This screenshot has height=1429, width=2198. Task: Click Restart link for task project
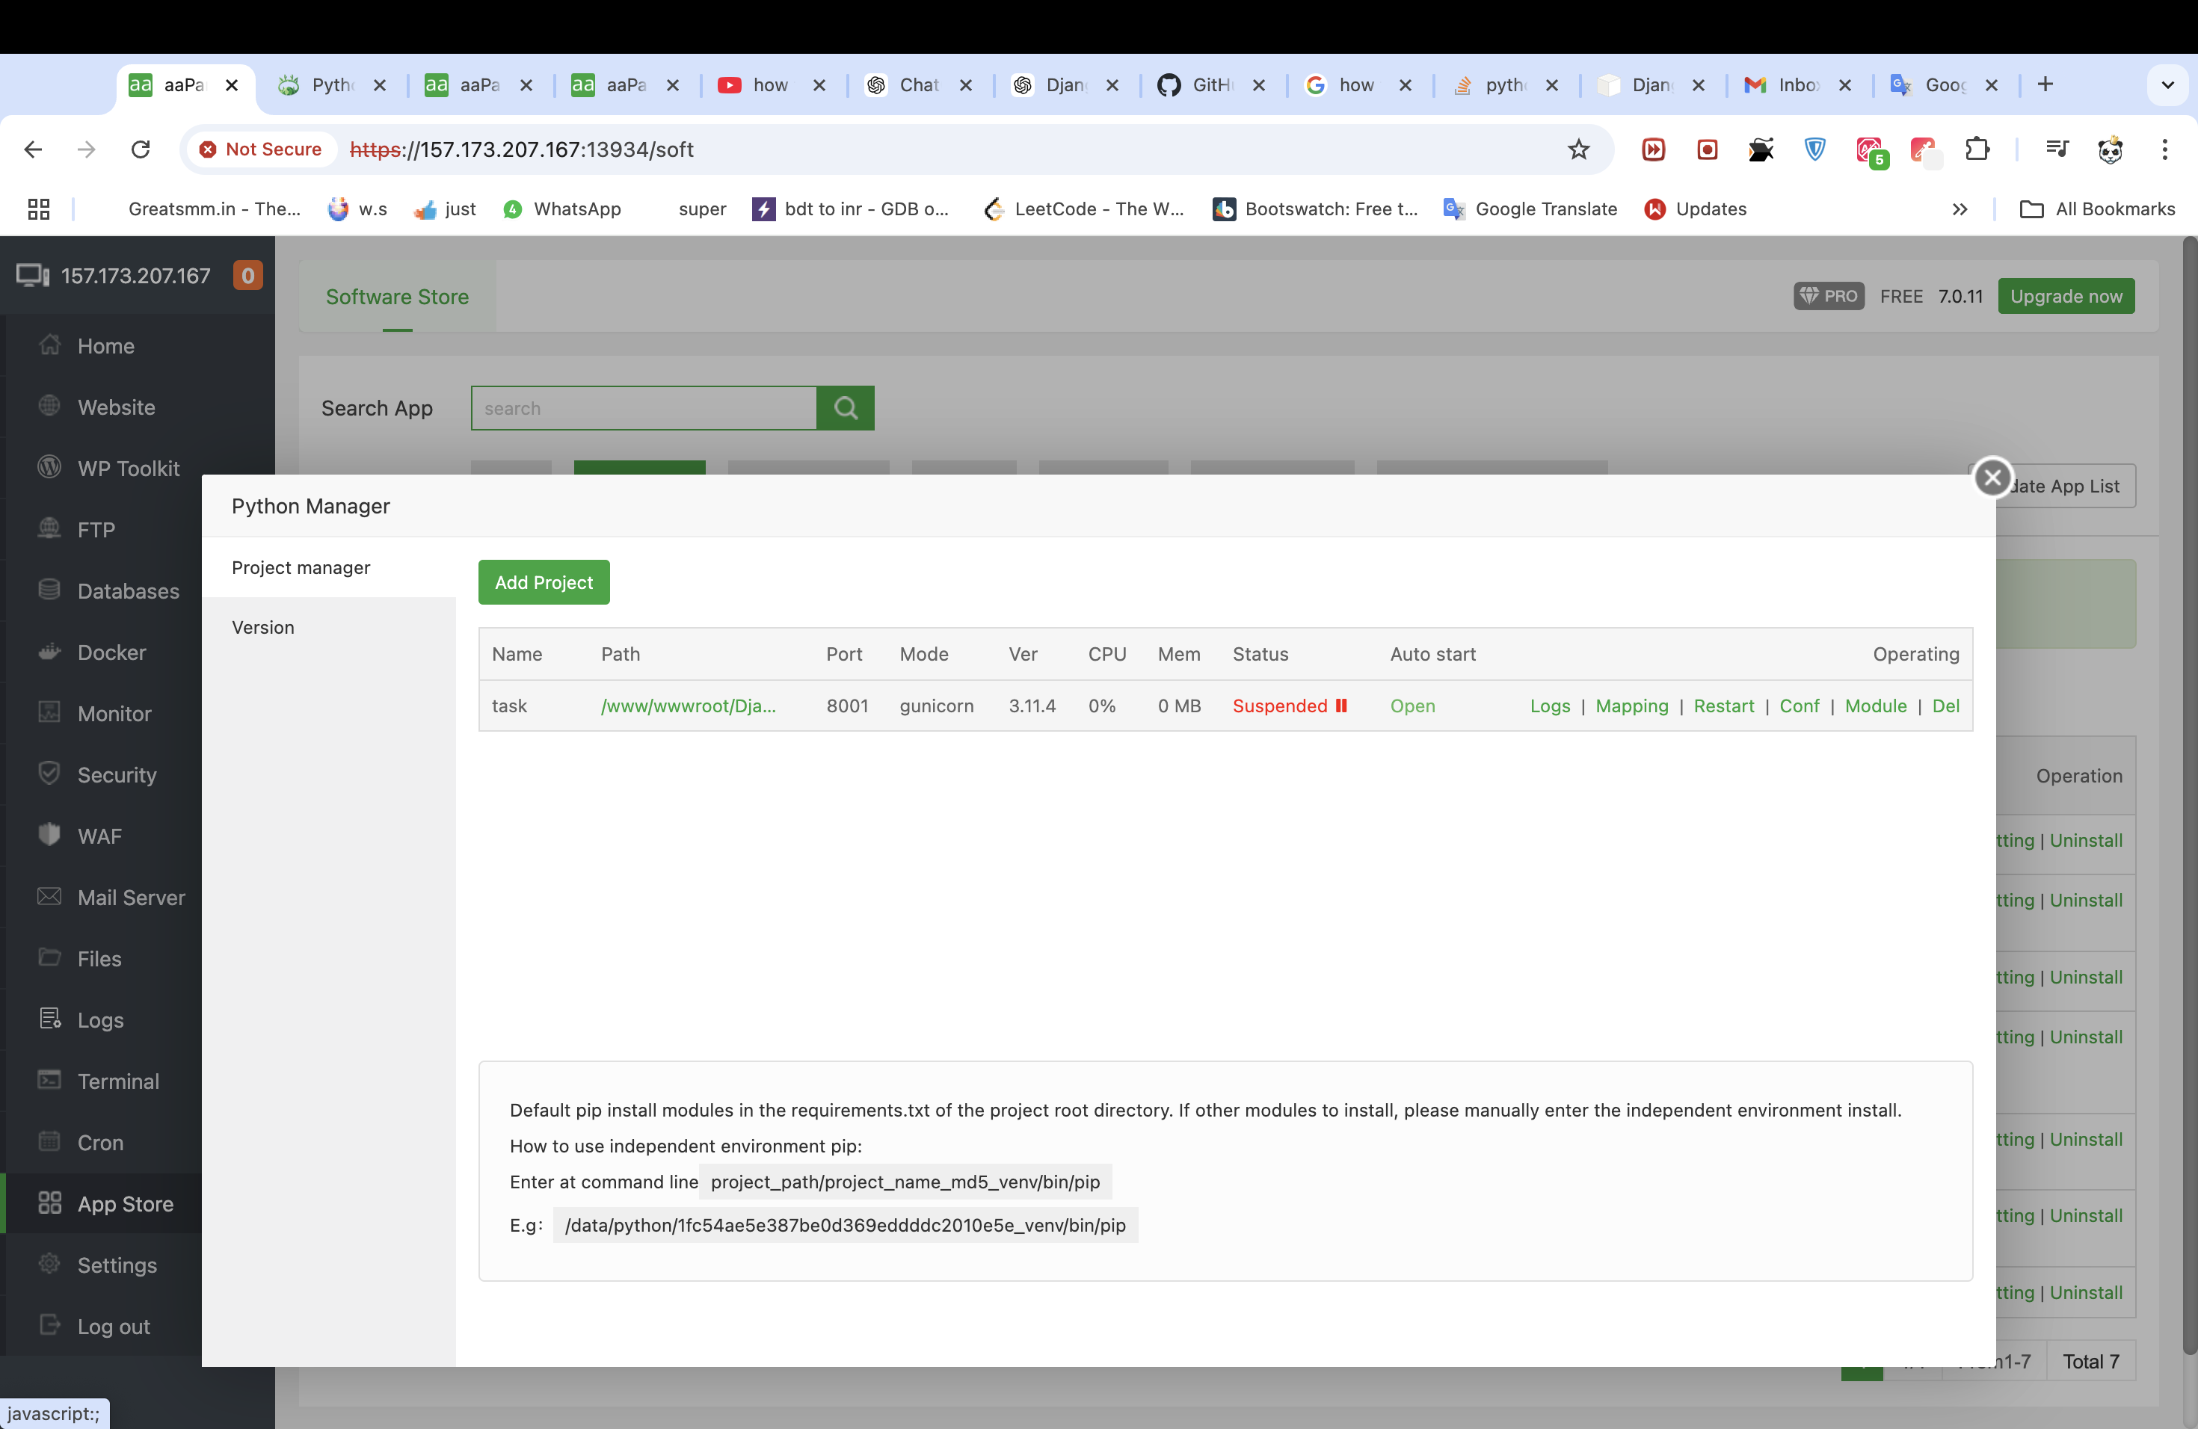pos(1723,706)
